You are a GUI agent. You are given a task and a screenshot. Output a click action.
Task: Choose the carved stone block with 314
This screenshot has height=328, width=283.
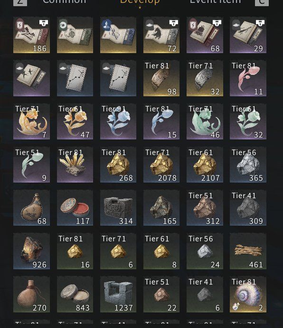[x=118, y=208]
